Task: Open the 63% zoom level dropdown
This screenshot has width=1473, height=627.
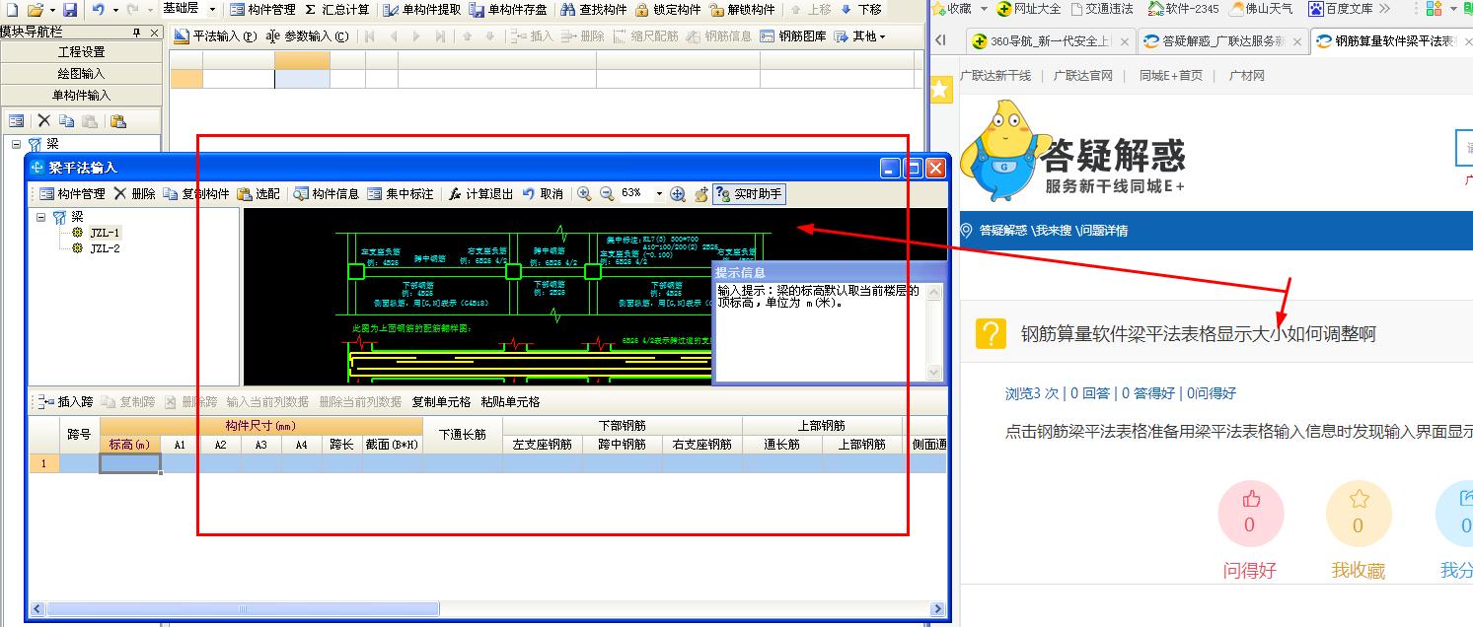Action: (659, 194)
